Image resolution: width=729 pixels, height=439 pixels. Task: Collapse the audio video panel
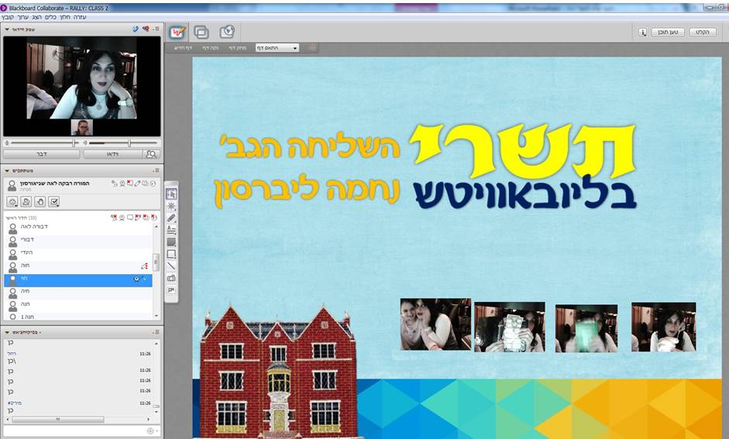pos(7,29)
